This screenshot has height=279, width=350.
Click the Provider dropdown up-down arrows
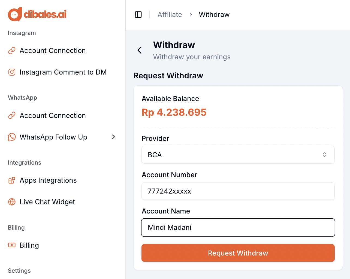(x=324, y=155)
